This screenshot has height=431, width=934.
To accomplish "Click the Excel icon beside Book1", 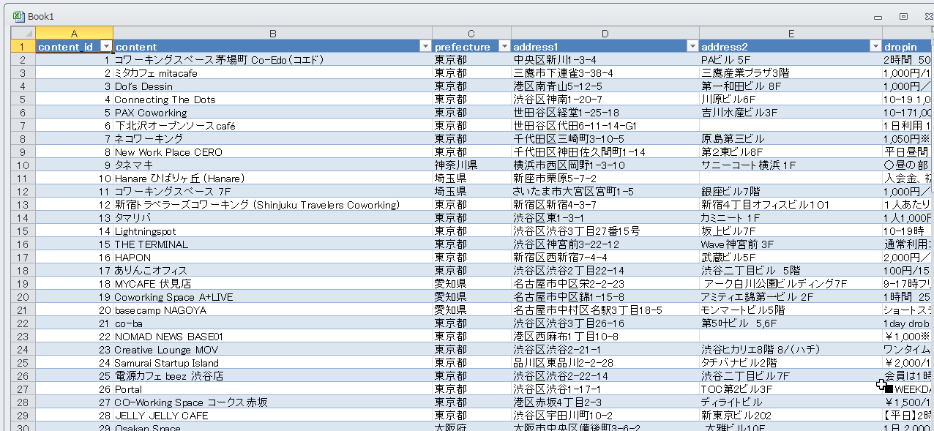I will [18, 16].
